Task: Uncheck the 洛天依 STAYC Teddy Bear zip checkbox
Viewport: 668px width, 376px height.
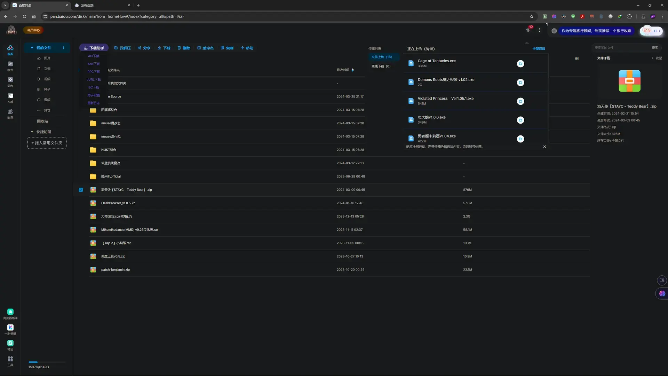Action: pos(81,190)
